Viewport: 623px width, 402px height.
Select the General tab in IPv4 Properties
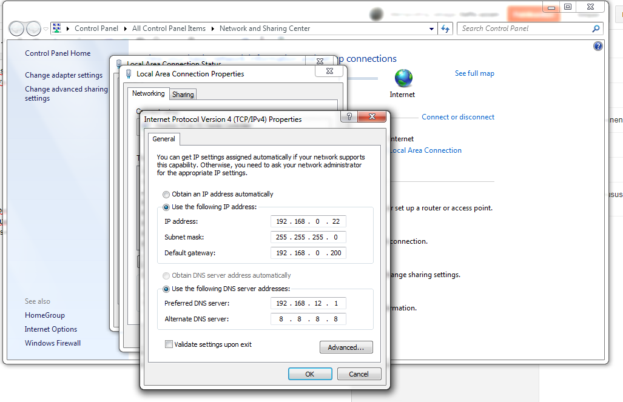[164, 139]
